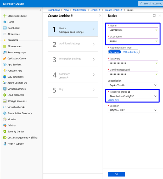Click the App Services globe icon

coord(5,64)
